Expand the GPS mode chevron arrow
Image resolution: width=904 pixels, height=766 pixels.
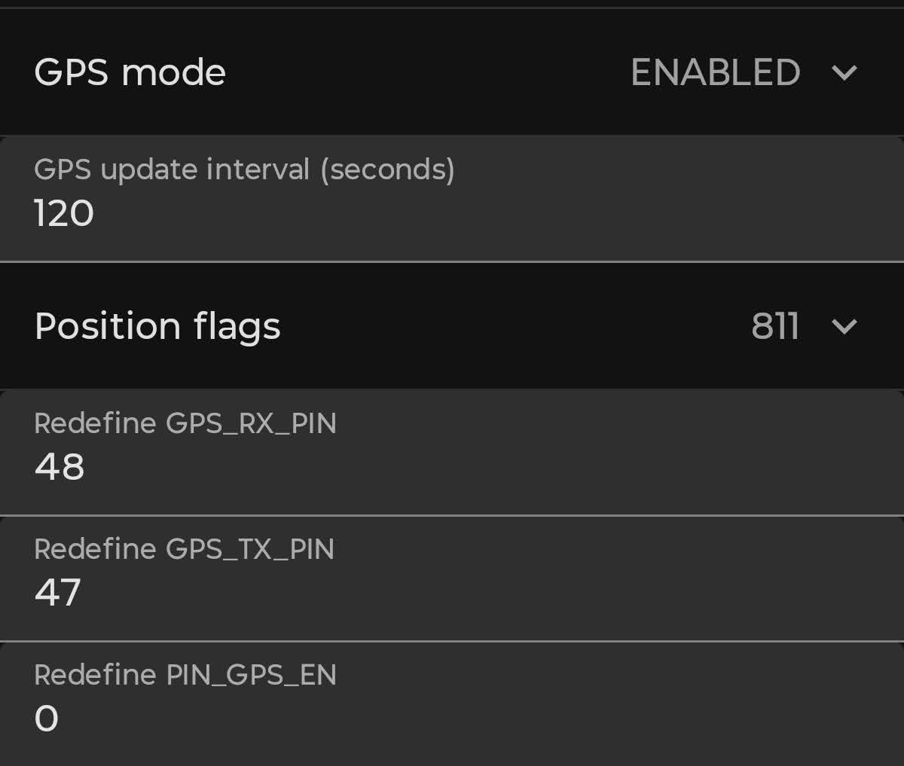pyautogui.click(x=844, y=73)
